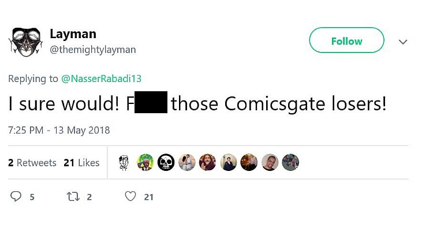
Task: Click the reply speech bubble icon
Action: pyautogui.click(x=16, y=197)
